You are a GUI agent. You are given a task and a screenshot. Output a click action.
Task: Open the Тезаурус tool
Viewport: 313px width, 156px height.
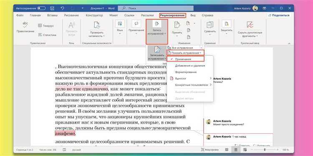click(46, 26)
